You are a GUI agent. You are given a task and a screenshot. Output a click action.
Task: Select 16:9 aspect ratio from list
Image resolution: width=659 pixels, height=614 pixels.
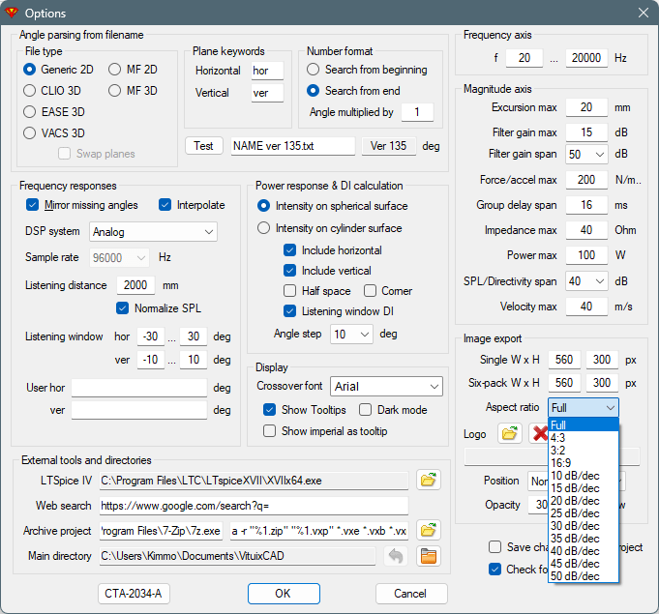(x=584, y=463)
